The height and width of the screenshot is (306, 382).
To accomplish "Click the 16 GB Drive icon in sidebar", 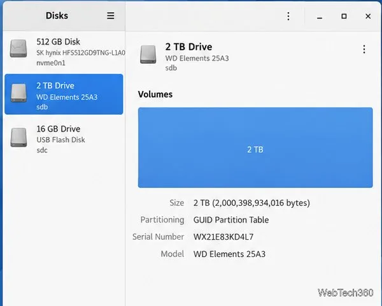I will pyautogui.click(x=18, y=138).
